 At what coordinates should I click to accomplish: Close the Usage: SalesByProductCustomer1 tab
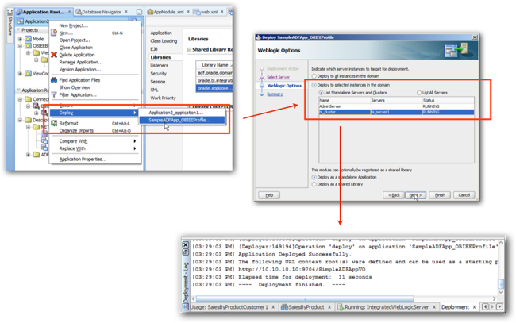tap(273, 307)
